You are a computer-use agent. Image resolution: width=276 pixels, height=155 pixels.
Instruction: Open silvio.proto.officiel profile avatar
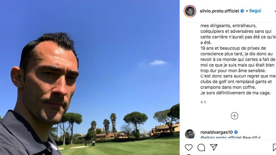190,11
